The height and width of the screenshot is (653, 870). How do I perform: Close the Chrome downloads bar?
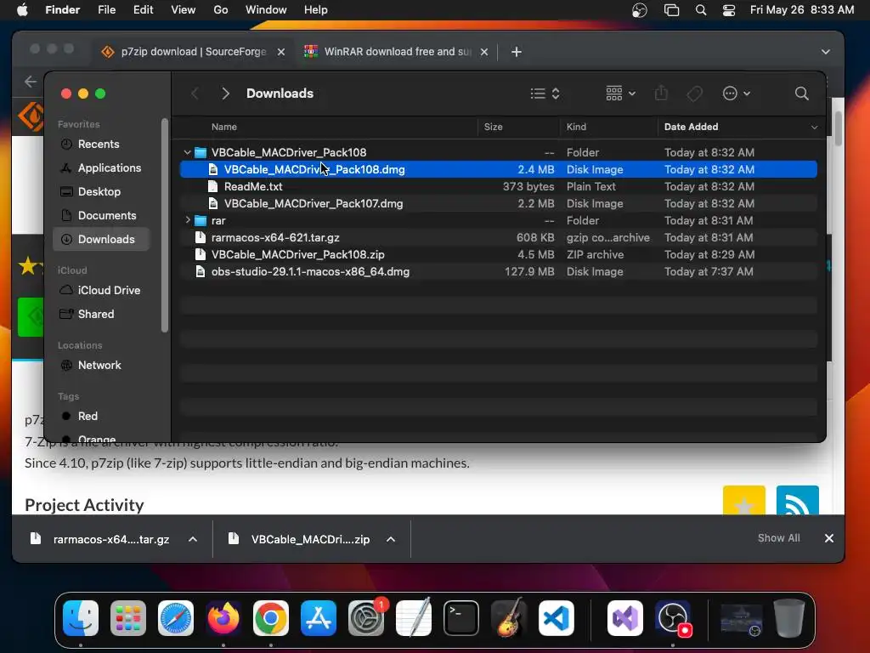829,538
